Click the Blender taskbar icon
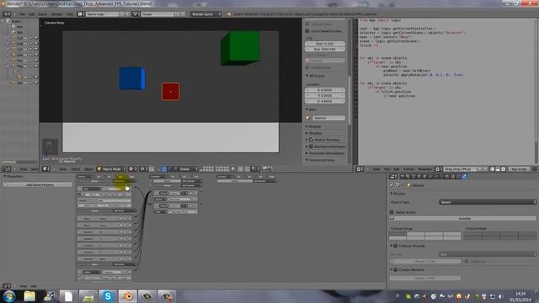Viewport: 539px width, 303px height. point(127,296)
